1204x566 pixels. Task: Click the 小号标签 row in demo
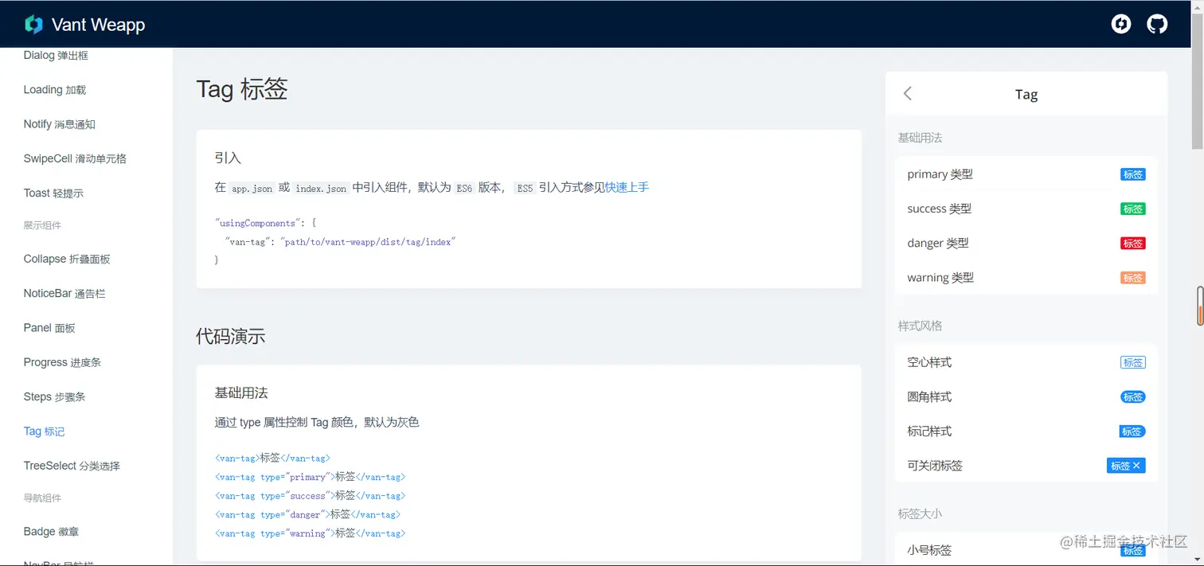(1026, 549)
